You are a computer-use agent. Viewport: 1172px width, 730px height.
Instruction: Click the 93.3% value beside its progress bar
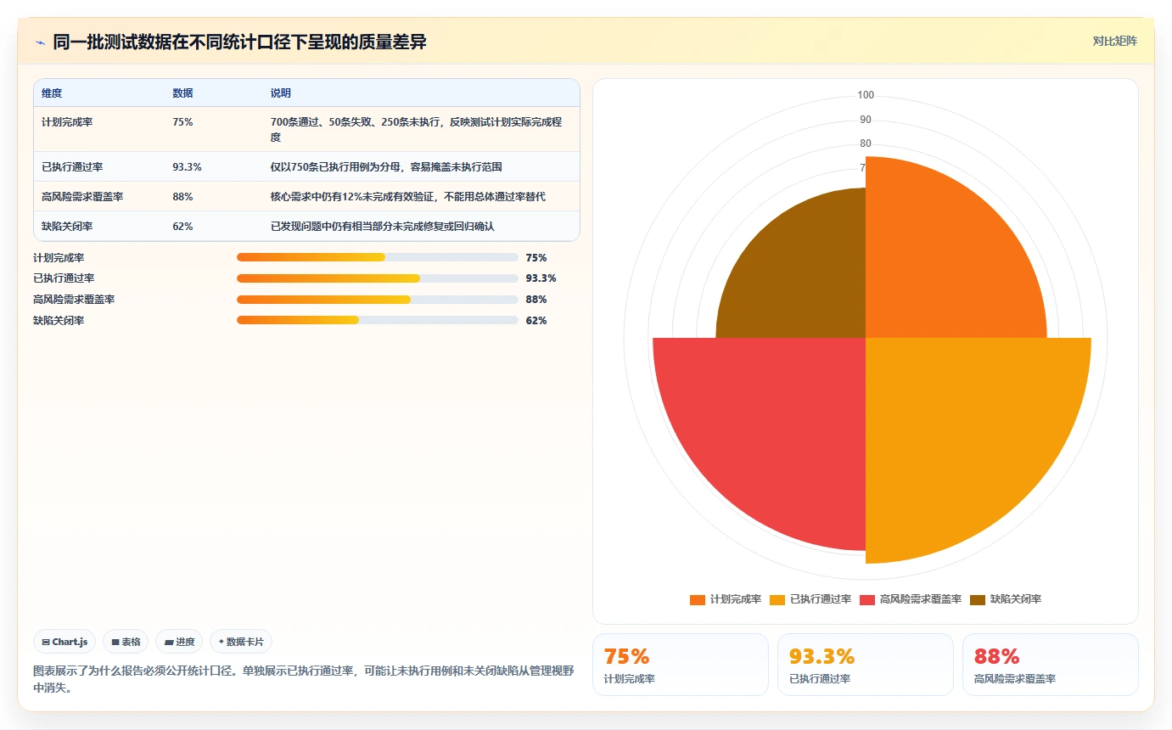click(x=541, y=278)
